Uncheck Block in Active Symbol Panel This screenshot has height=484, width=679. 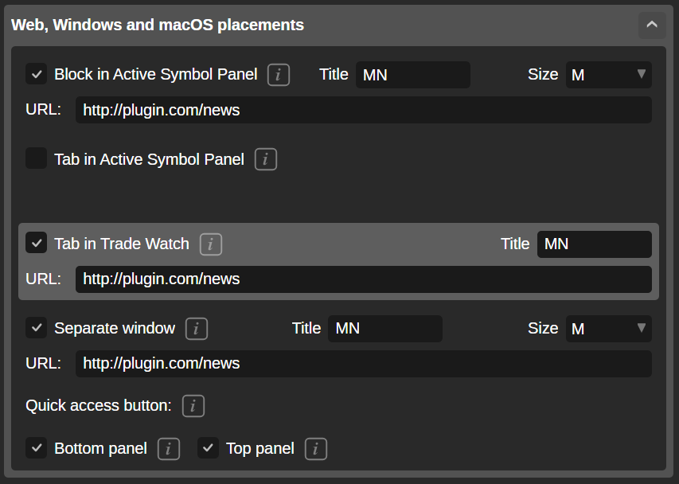[x=36, y=74]
